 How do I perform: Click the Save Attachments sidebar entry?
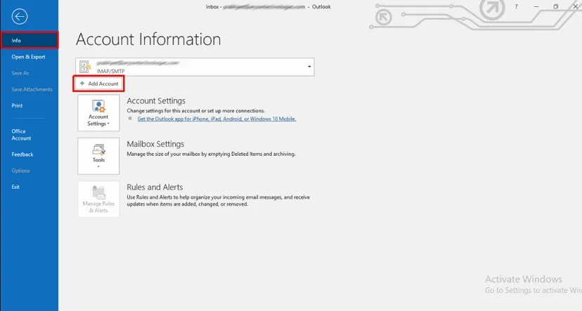coord(32,89)
